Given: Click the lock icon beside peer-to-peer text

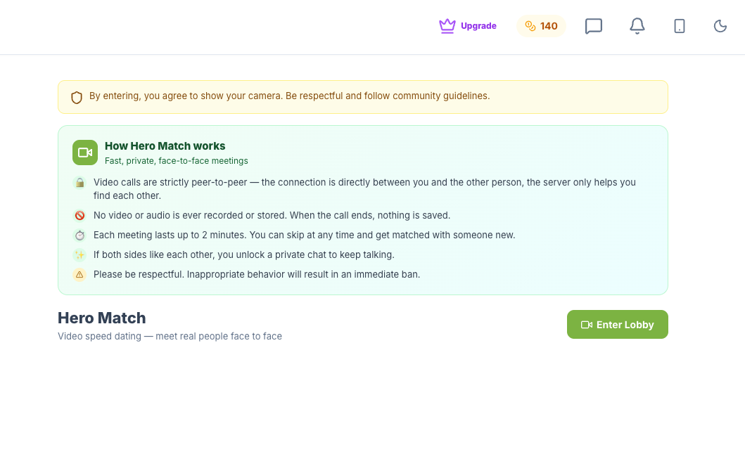Looking at the screenshot, I should 79,183.
